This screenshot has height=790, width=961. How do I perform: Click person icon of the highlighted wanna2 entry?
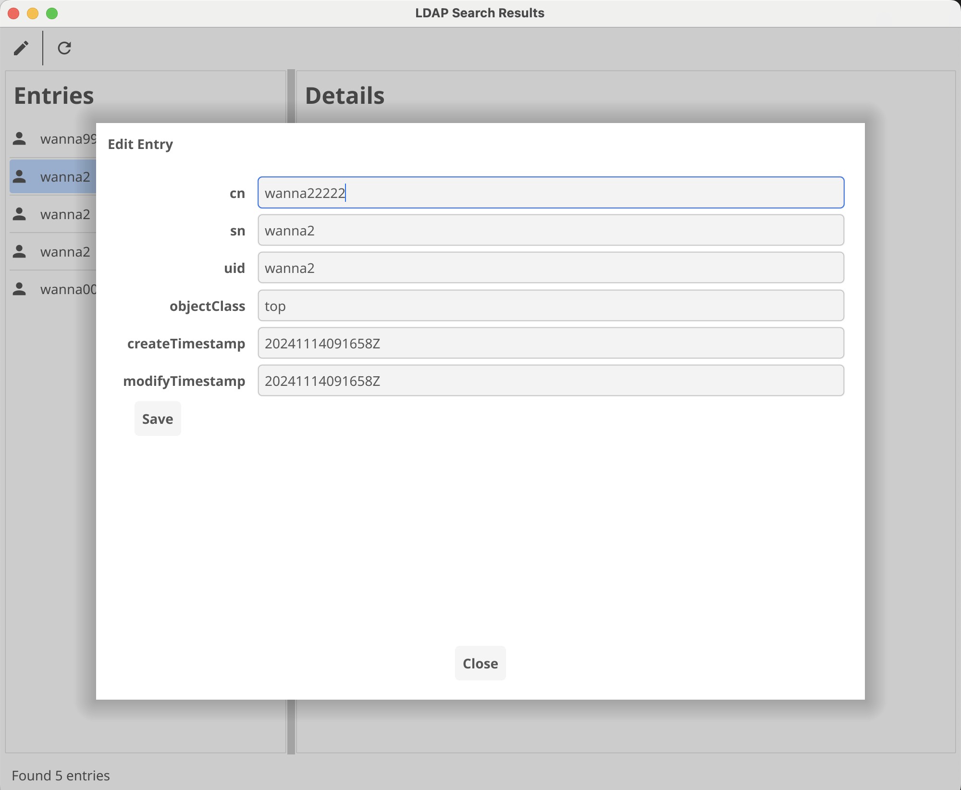coord(19,177)
